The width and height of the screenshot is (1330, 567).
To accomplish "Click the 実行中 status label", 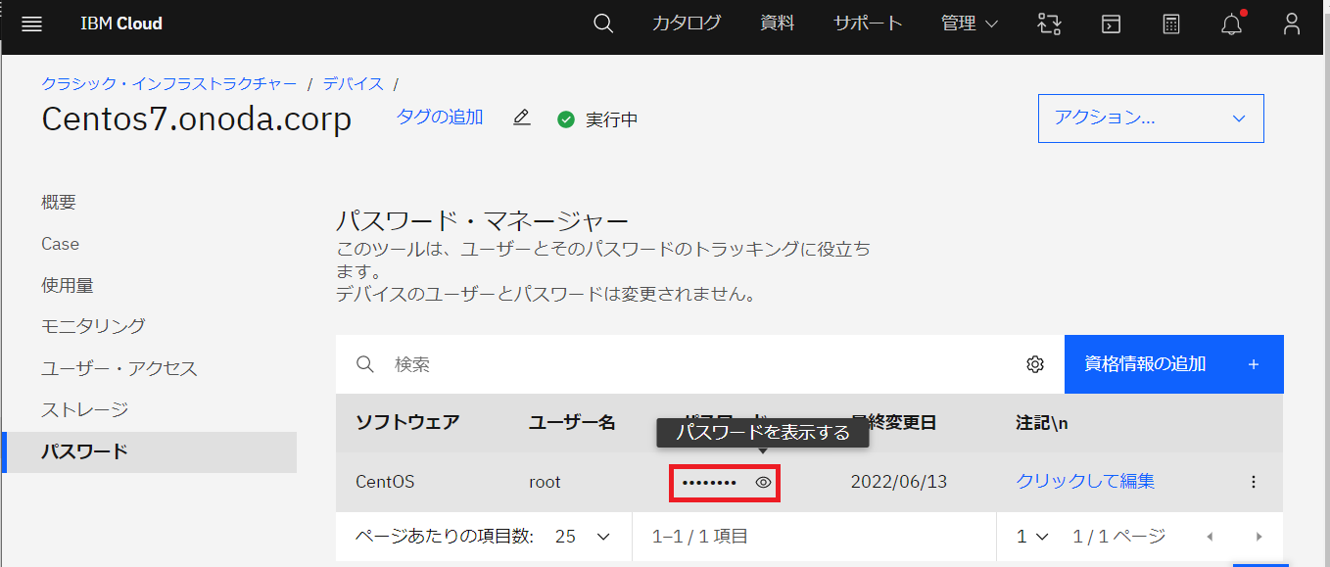I will tap(612, 119).
